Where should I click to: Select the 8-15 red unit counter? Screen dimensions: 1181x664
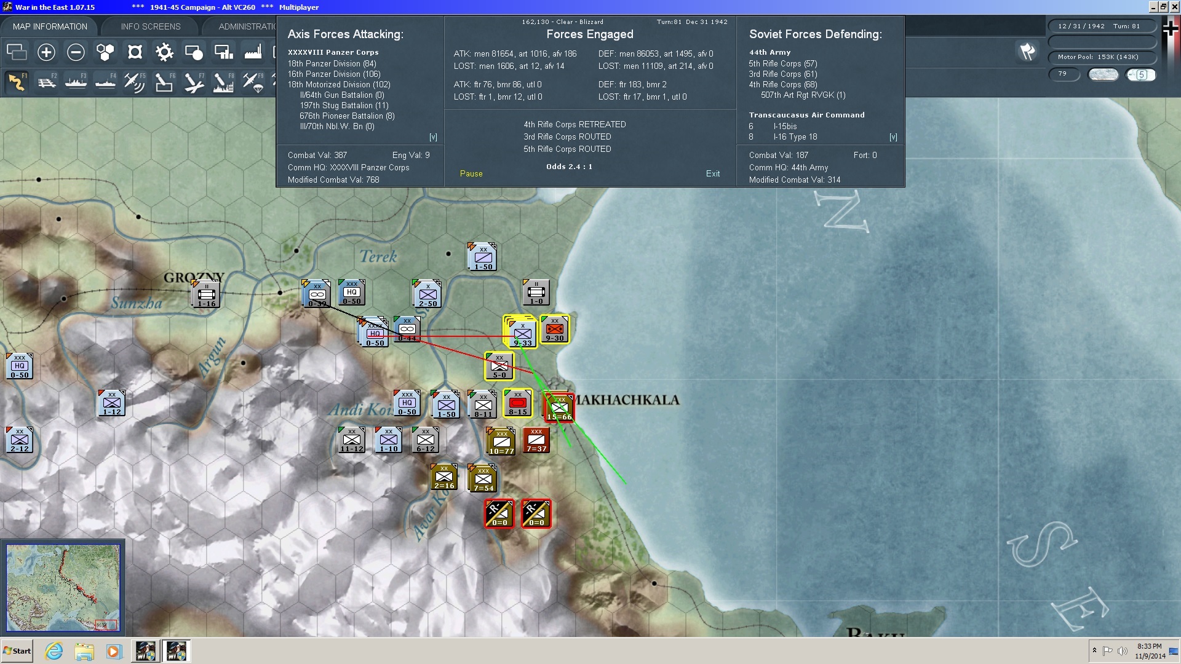coord(518,403)
